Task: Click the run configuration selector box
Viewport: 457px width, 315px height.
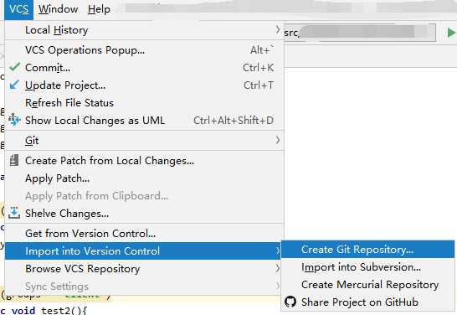Action: pos(360,33)
